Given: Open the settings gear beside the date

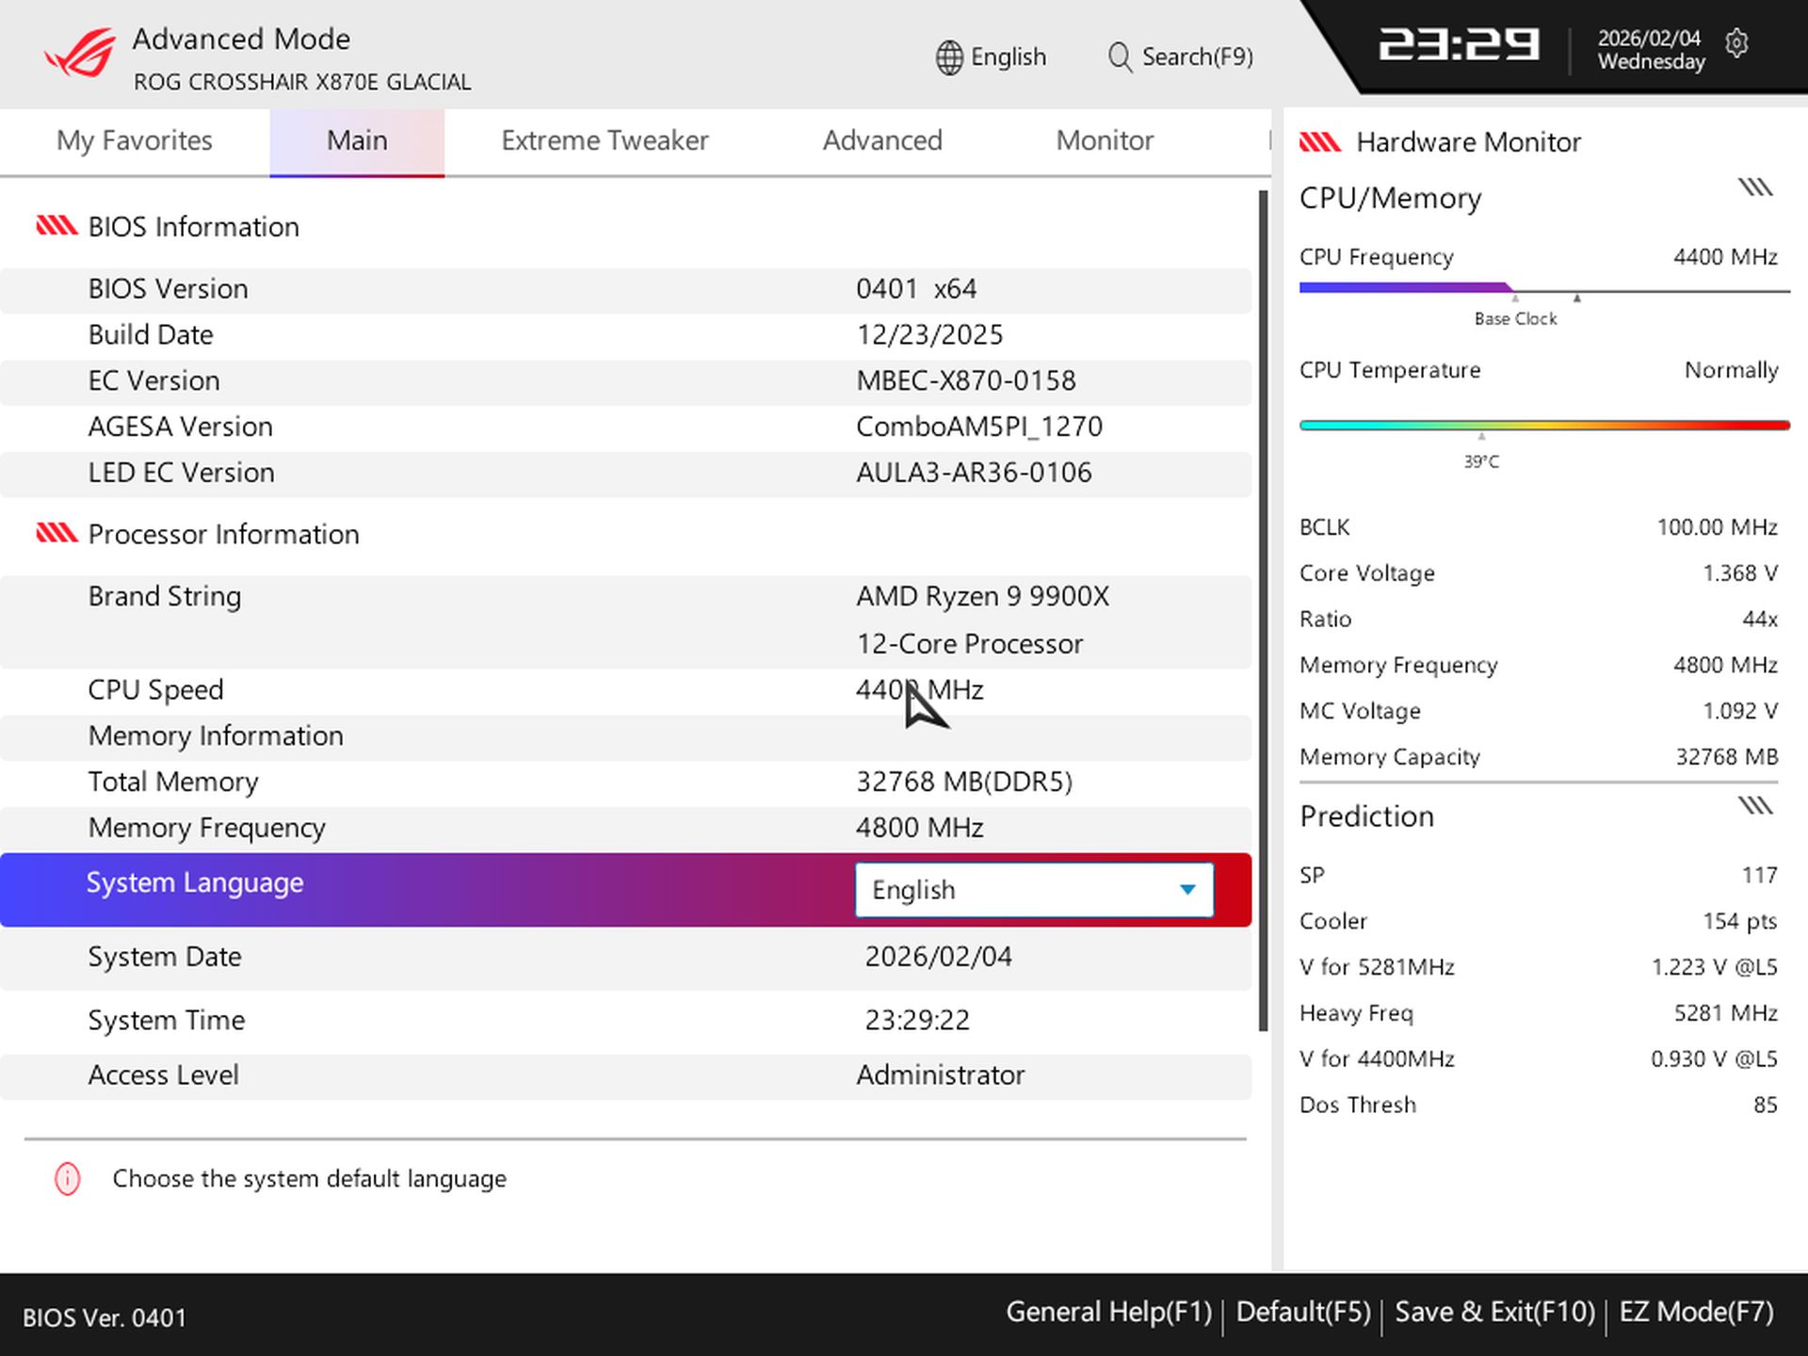Looking at the screenshot, I should (x=1737, y=44).
